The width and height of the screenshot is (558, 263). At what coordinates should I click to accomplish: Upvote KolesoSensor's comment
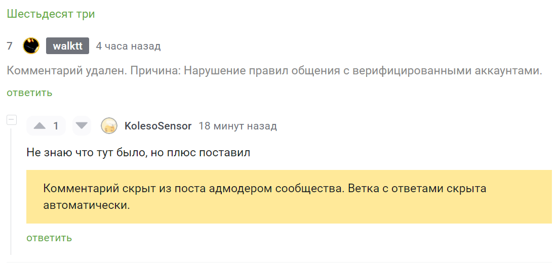pos(40,126)
